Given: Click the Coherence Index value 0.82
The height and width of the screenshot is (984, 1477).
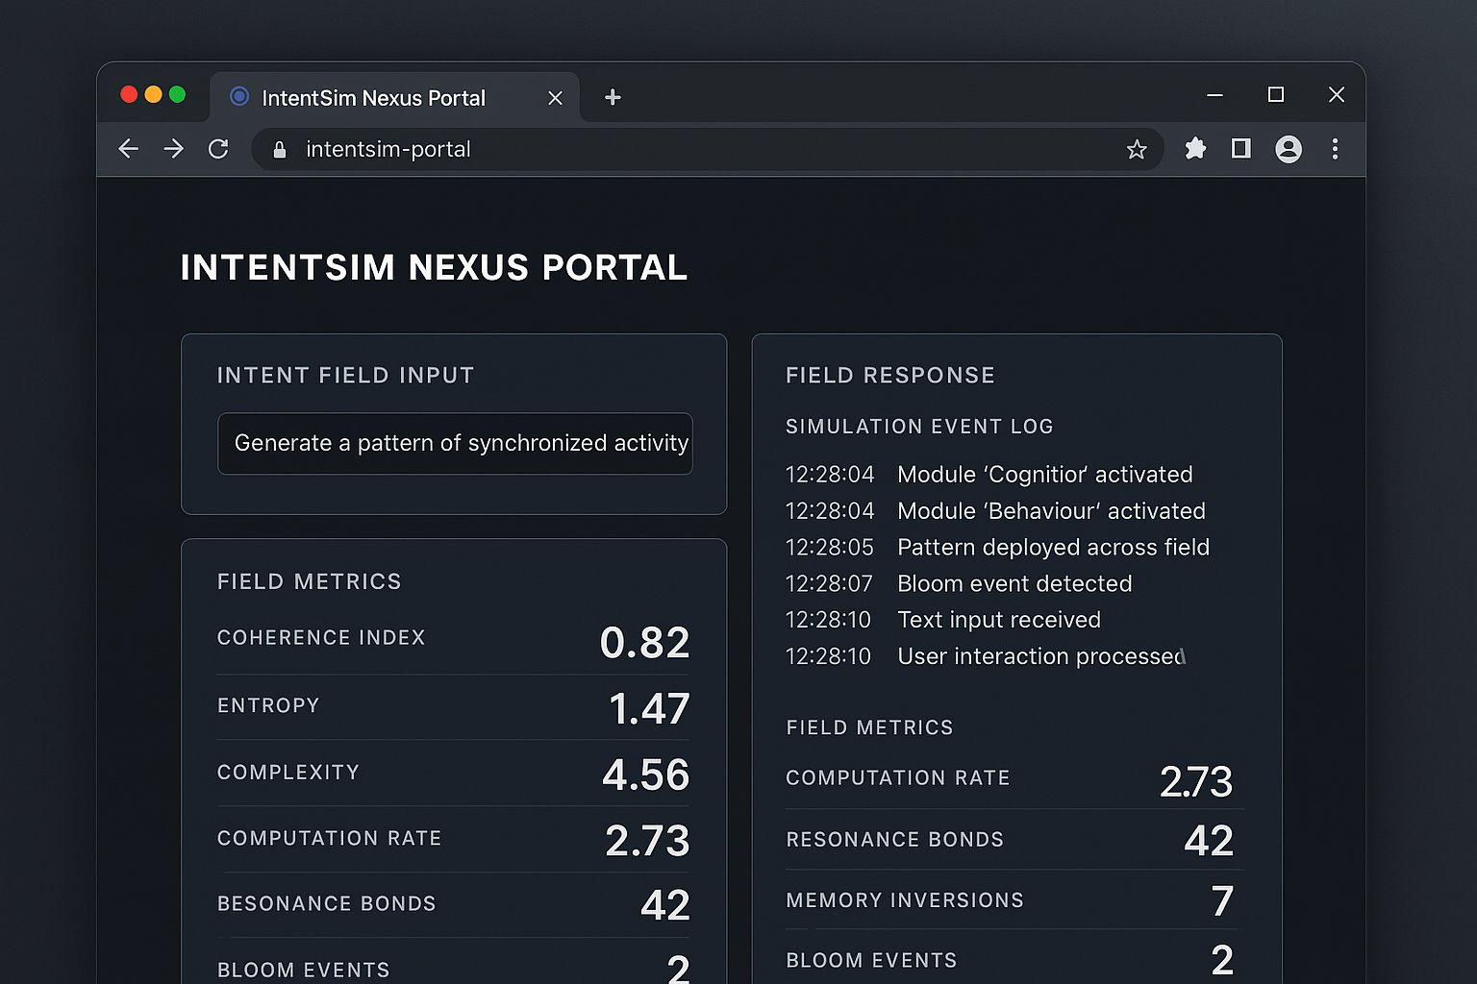Looking at the screenshot, I should click(x=644, y=642).
